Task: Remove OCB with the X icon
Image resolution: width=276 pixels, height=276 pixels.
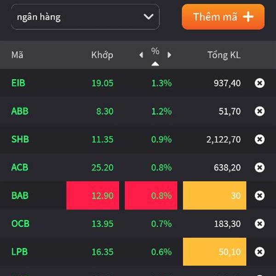Action: click(259, 224)
